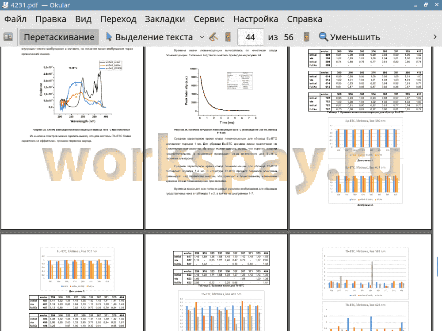The image size is (442, 331).
Task: Click the Tb-BTC lifetimes line 487 nm chart
Action: click(221, 311)
